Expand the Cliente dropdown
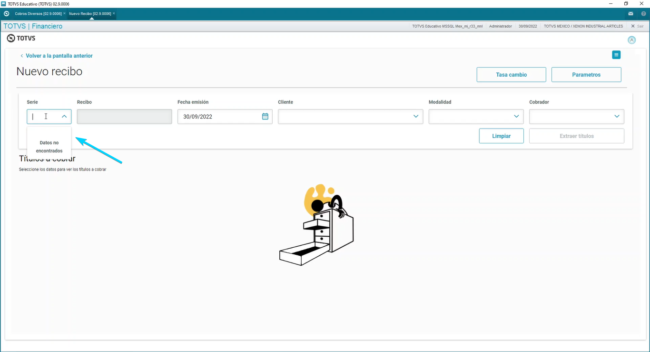 coord(415,116)
